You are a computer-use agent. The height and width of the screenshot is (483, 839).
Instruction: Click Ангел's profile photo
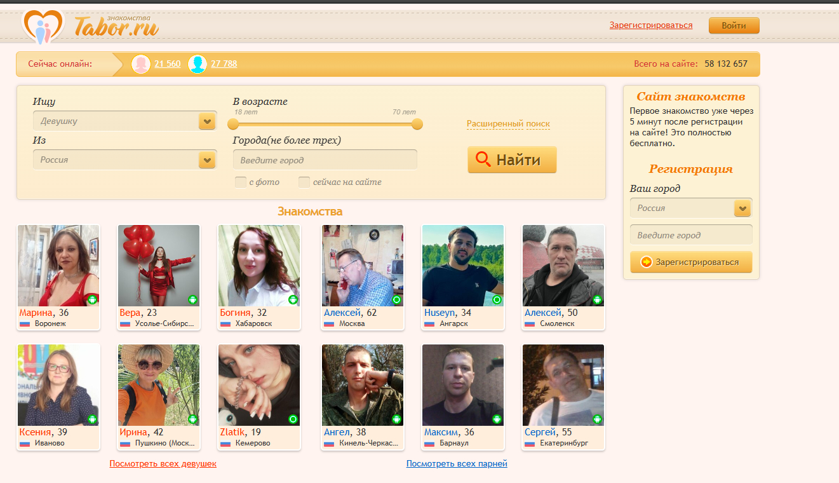pos(363,385)
